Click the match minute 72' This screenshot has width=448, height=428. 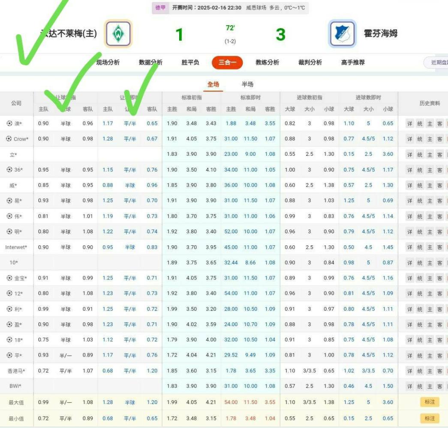point(230,28)
